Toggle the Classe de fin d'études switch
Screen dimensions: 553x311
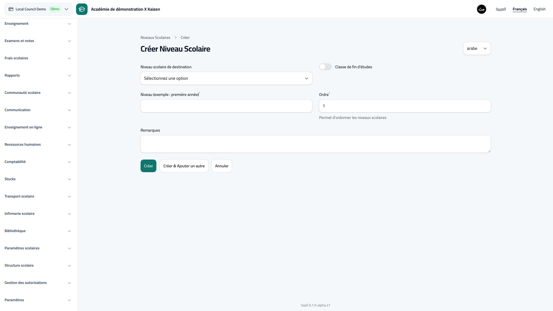[325, 67]
